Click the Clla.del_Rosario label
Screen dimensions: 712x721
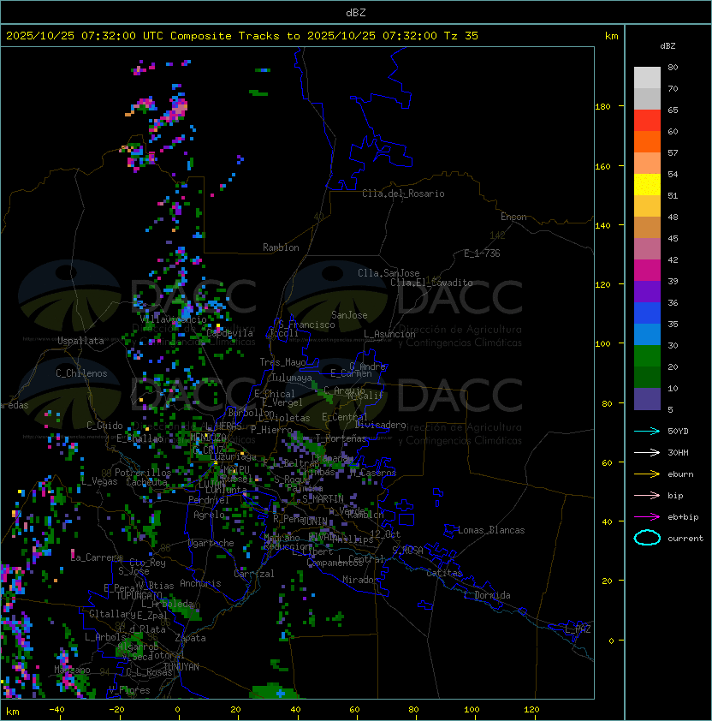click(x=403, y=194)
